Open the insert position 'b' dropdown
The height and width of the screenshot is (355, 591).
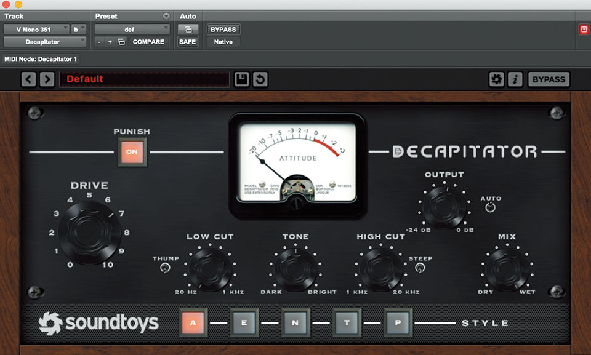[x=79, y=30]
